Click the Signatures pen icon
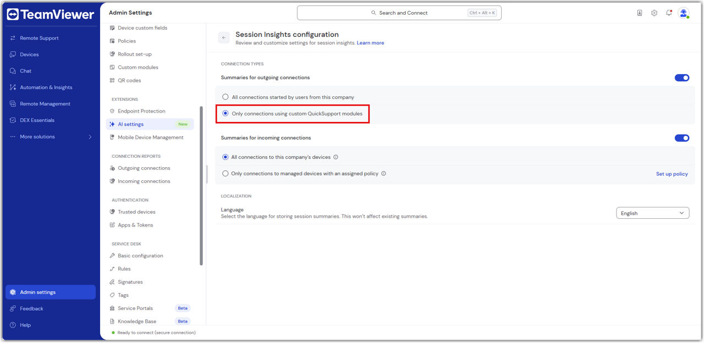 (x=112, y=282)
